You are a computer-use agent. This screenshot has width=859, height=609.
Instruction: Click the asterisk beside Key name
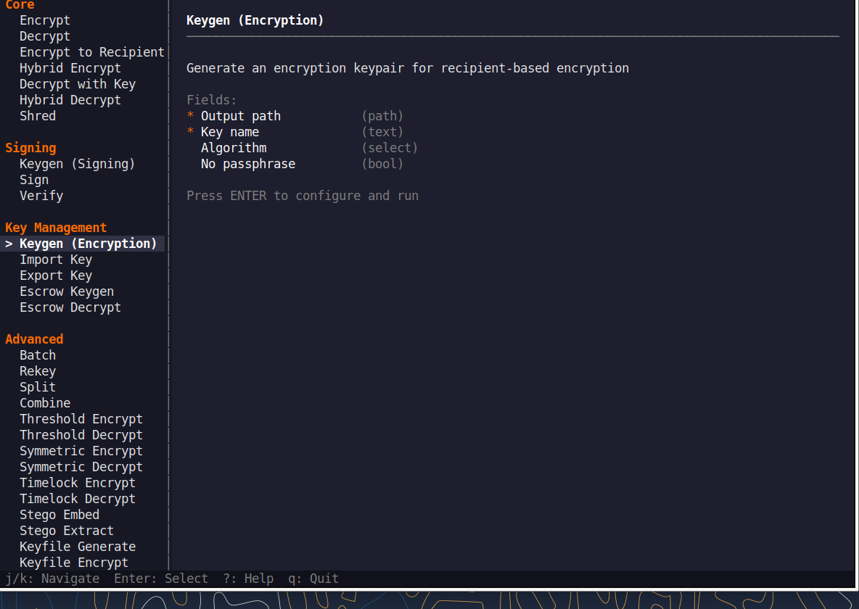(x=190, y=131)
